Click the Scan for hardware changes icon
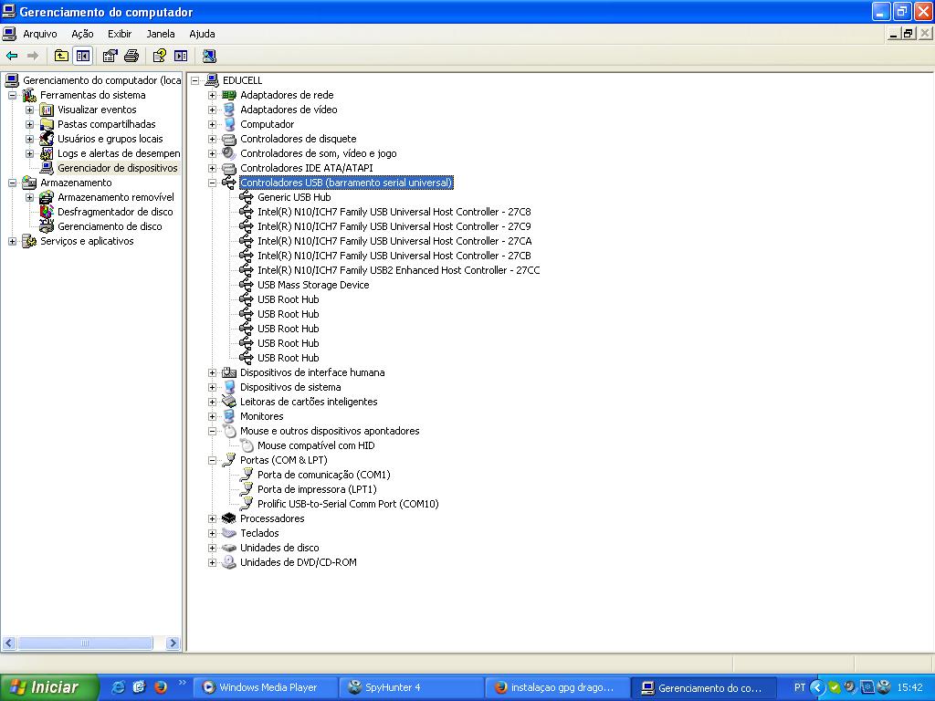 pos(209,56)
